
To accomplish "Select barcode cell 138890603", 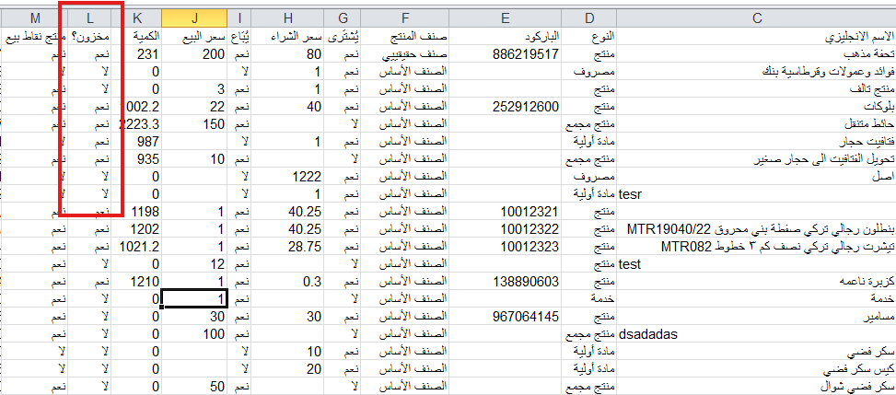I will pyautogui.click(x=506, y=281).
